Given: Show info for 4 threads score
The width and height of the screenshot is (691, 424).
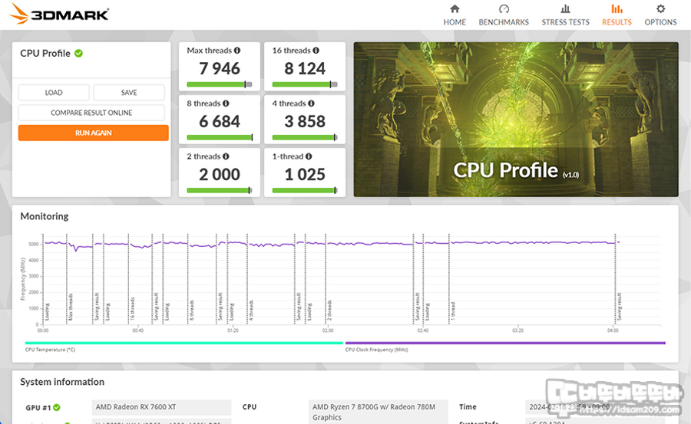Looking at the screenshot, I should (x=311, y=104).
